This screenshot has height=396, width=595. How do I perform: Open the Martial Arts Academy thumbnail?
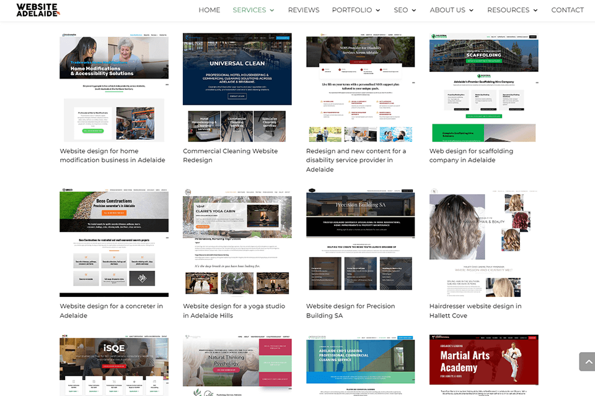[484, 365]
